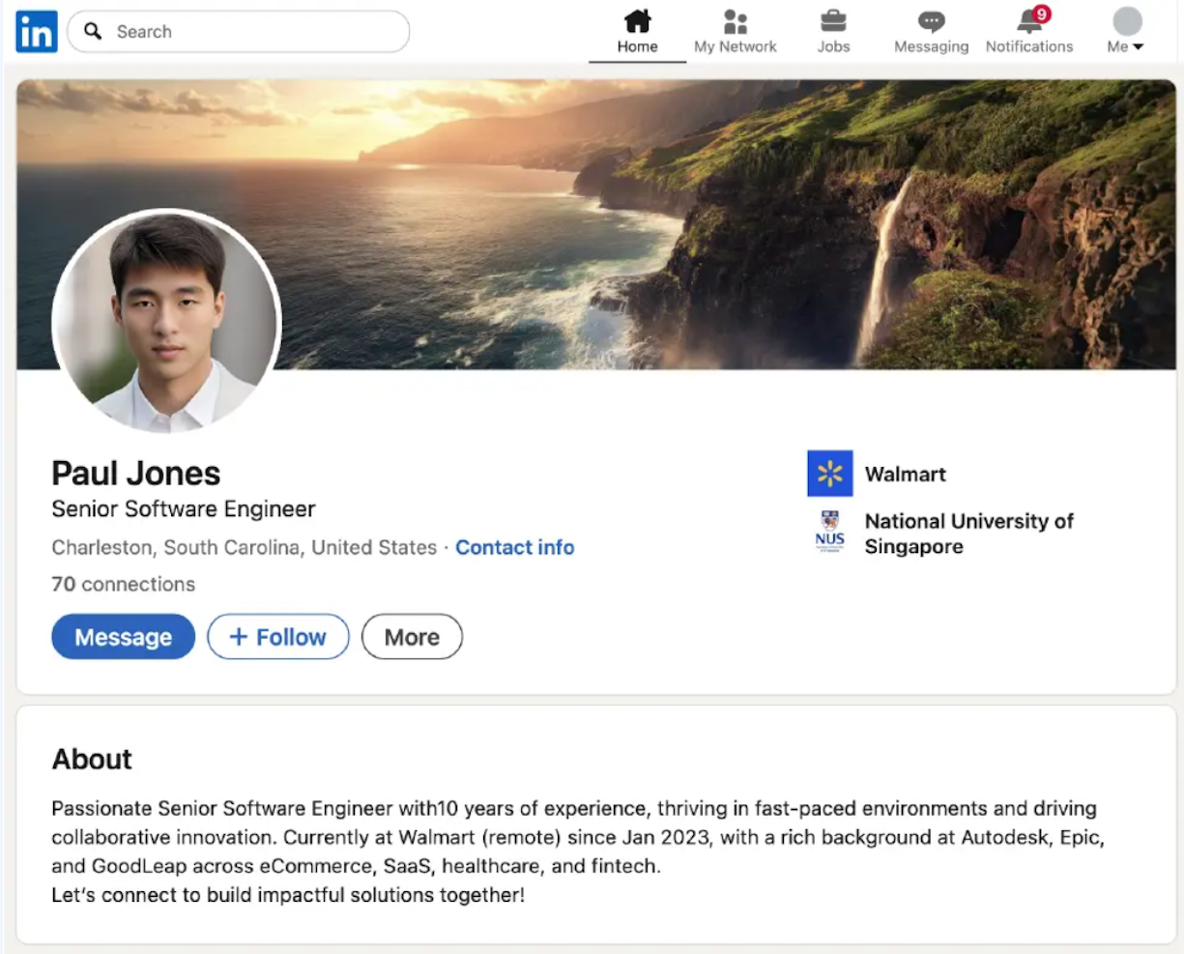Check Notifications with the bell icon
The image size is (1184, 954).
[1027, 21]
